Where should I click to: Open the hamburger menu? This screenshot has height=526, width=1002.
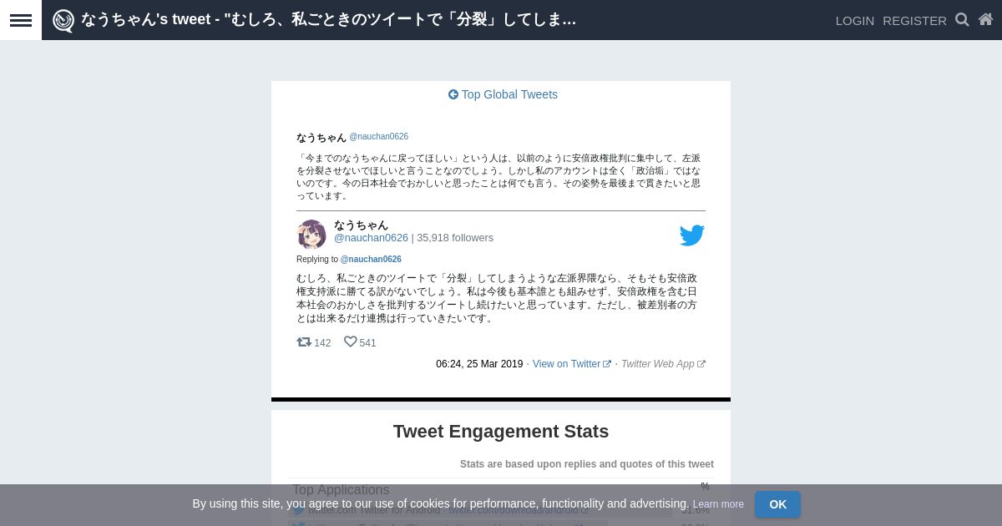coord(21,20)
